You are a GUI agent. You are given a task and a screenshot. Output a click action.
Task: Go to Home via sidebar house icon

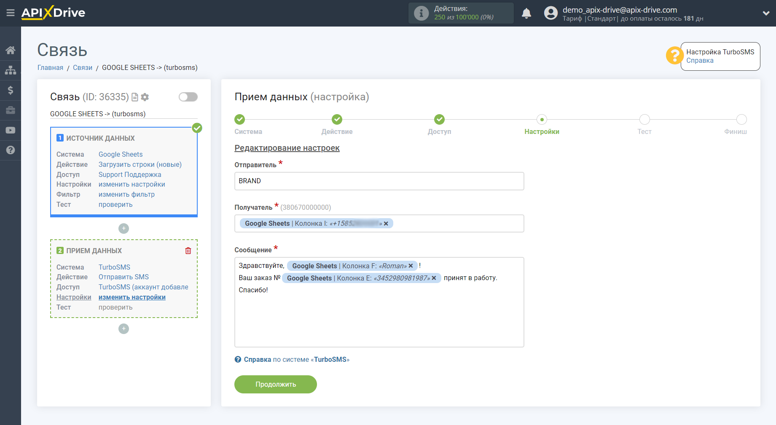11,50
